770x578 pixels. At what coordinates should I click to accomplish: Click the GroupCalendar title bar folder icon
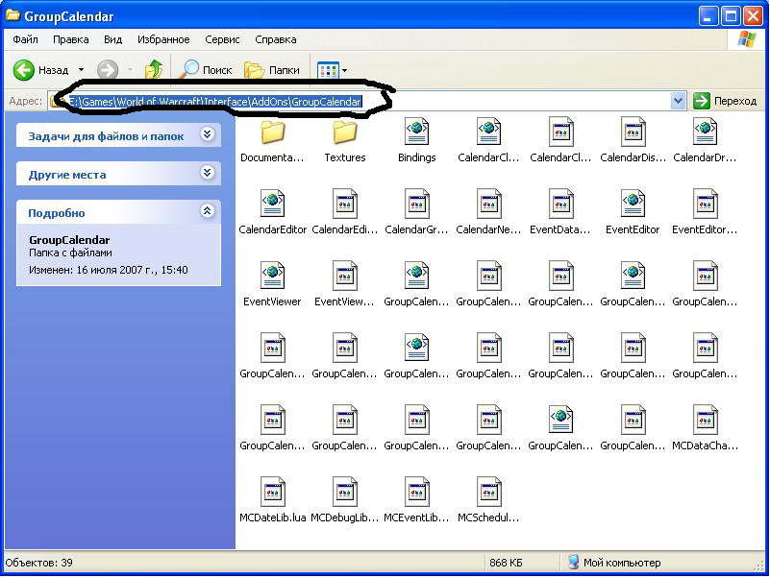tap(12, 15)
